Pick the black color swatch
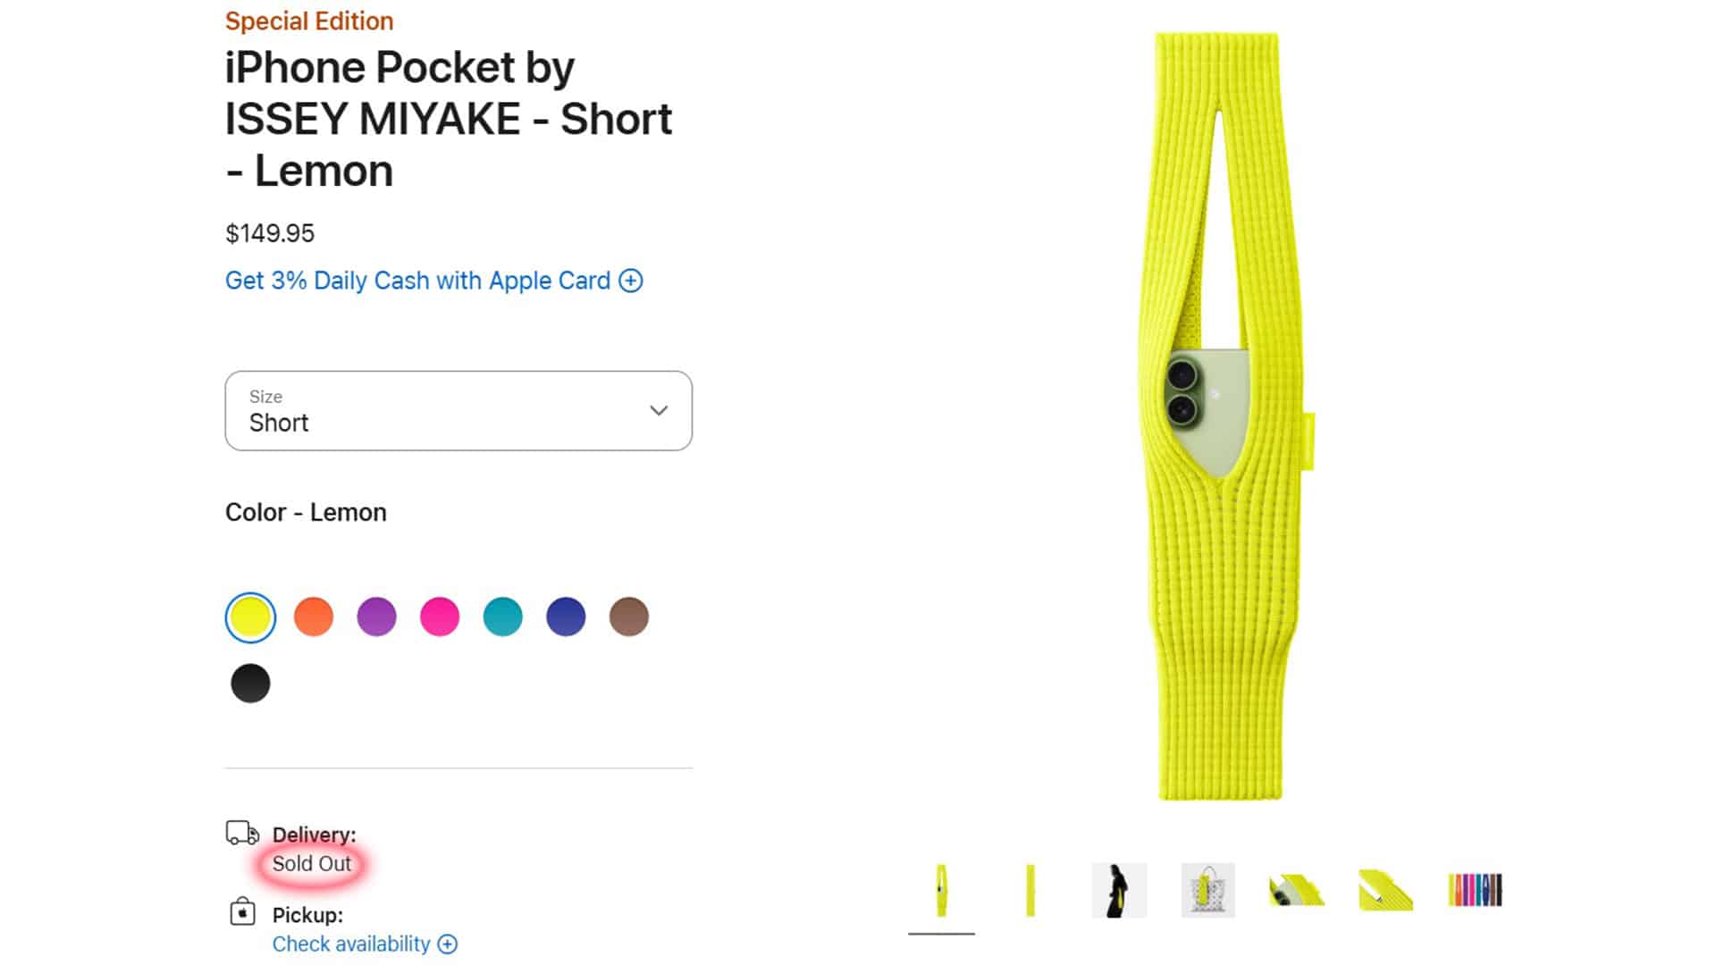 click(250, 684)
